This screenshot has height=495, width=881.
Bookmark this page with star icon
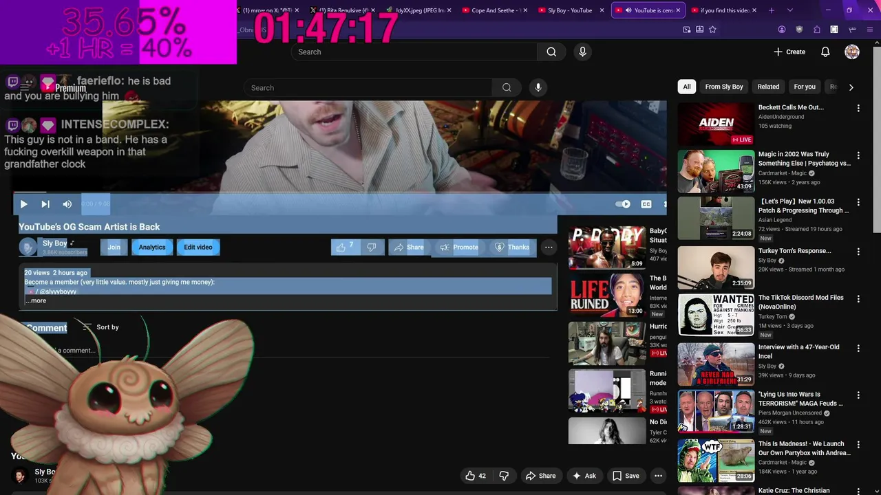pyautogui.click(x=712, y=30)
